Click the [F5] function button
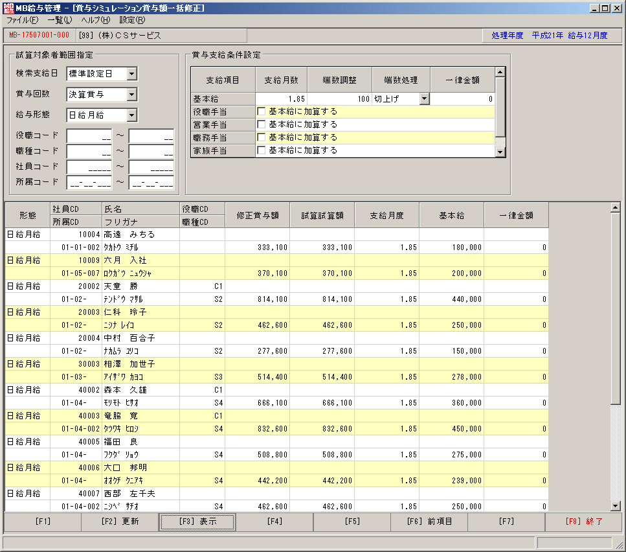This screenshot has width=626, height=552. (x=352, y=522)
